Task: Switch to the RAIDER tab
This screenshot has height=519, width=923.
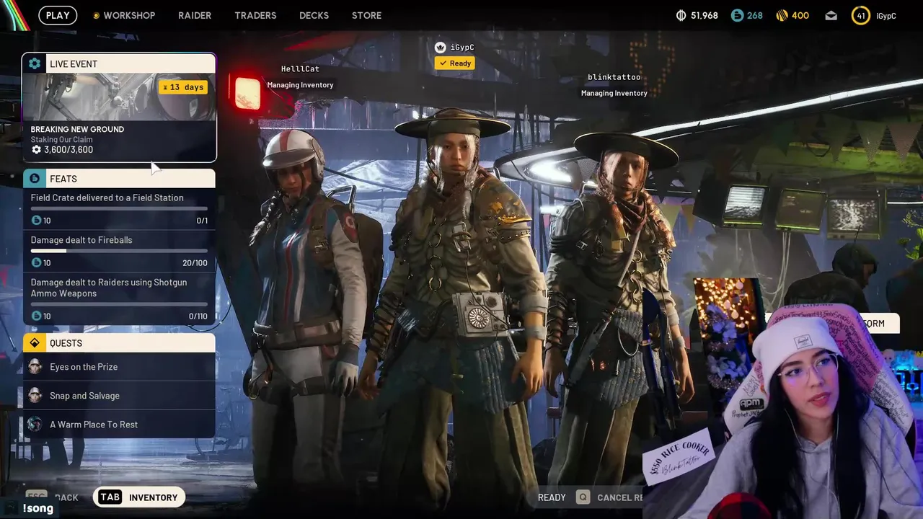Action: point(195,15)
